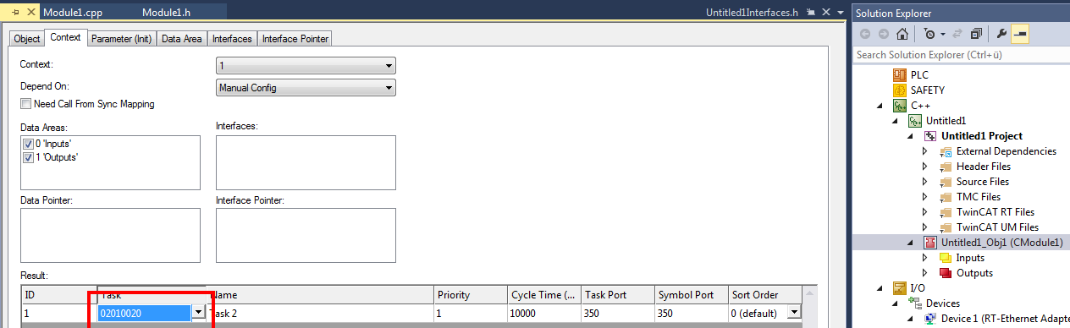This screenshot has height=328, width=1070.
Task: Click the yellow Inputs icon
Action: 946,258
